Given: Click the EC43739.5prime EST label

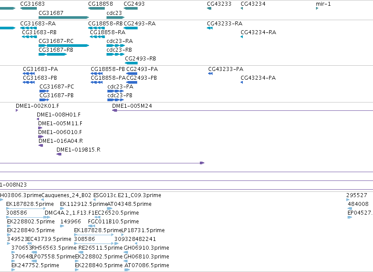Looking at the screenshot, I should (49, 239).
